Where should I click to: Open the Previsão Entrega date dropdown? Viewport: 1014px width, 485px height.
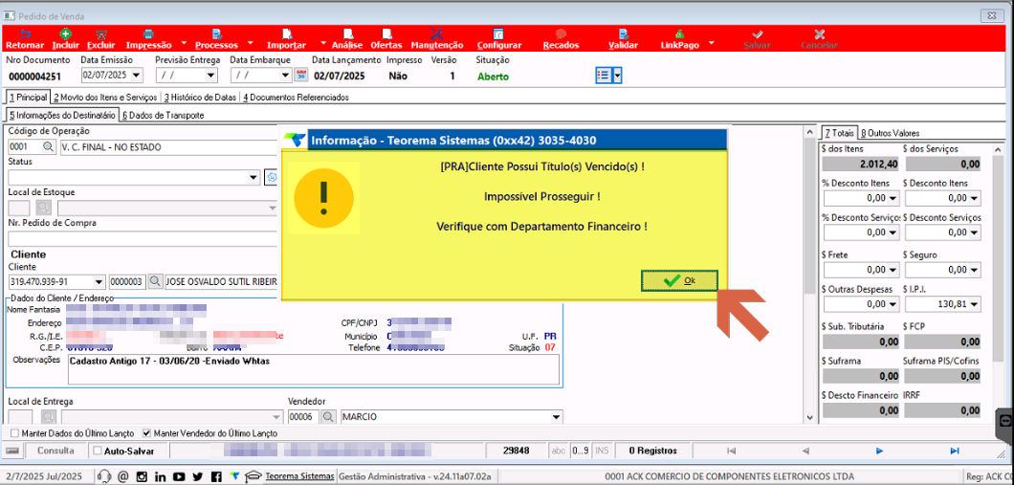pyautogui.click(x=210, y=76)
